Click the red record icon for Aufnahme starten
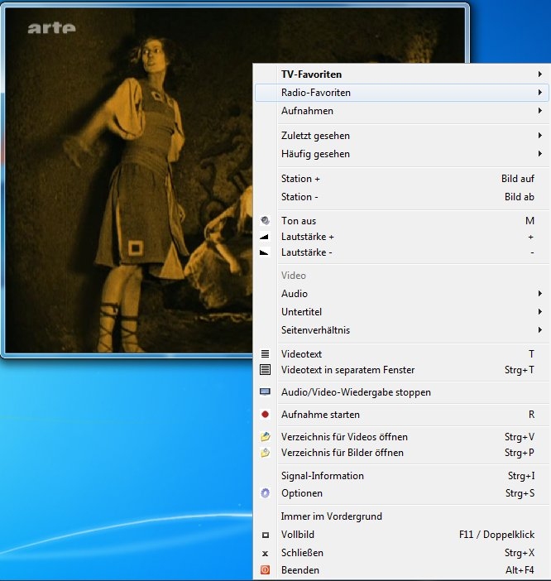The image size is (551, 581). point(265,415)
